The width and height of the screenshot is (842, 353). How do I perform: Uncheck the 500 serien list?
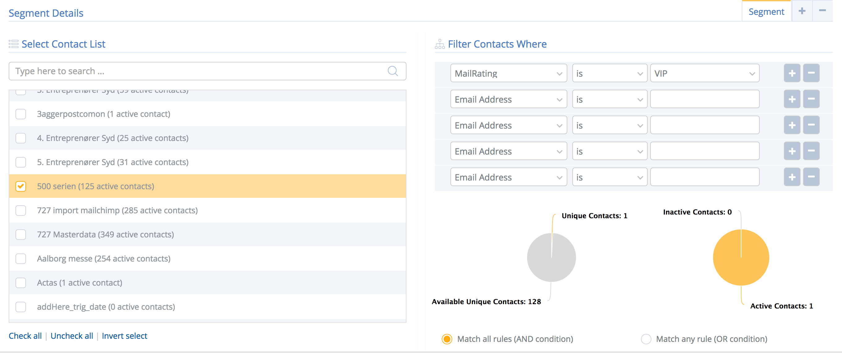[21, 186]
